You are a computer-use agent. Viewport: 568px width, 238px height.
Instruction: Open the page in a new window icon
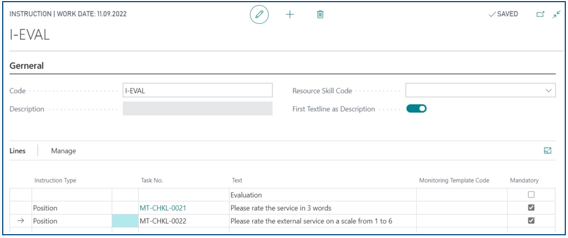540,15
